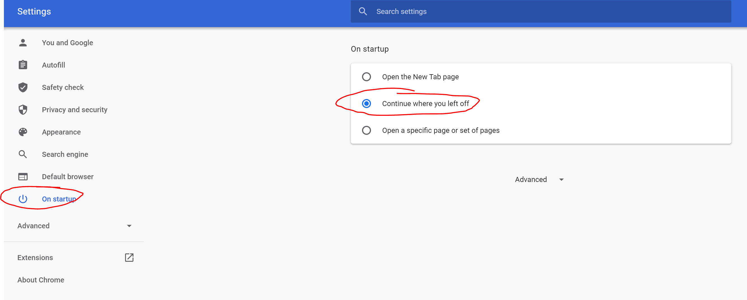Click the Safety check shield icon
The height and width of the screenshot is (300, 747).
pos(23,87)
